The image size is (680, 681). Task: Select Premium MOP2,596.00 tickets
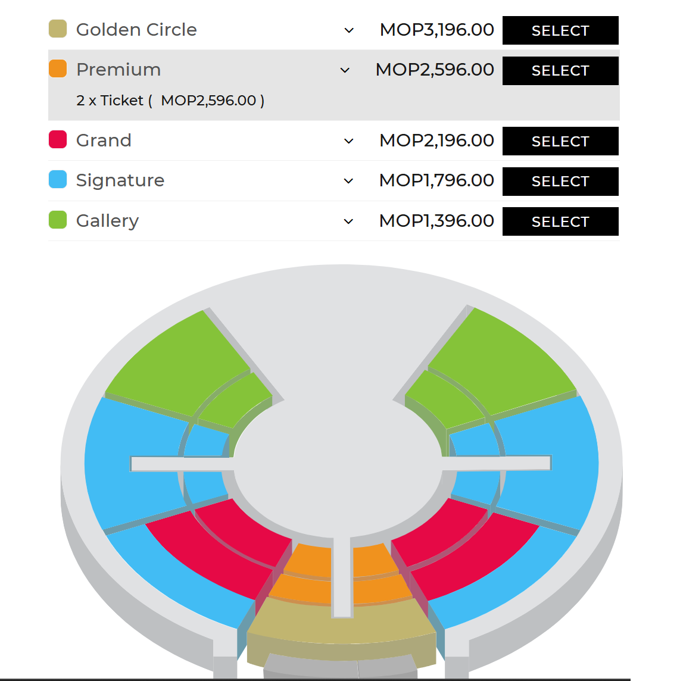pyautogui.click(x=560, y=70)
